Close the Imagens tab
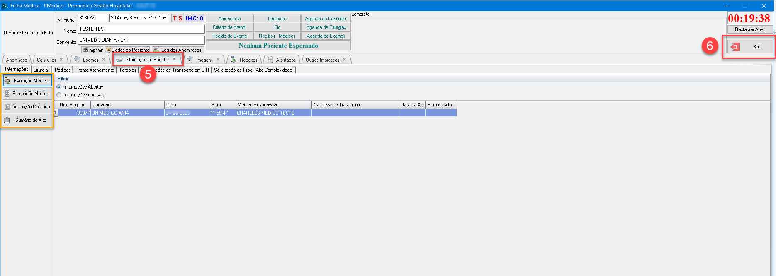This screenshot has height=276, width=776. (x=218, y=60)
